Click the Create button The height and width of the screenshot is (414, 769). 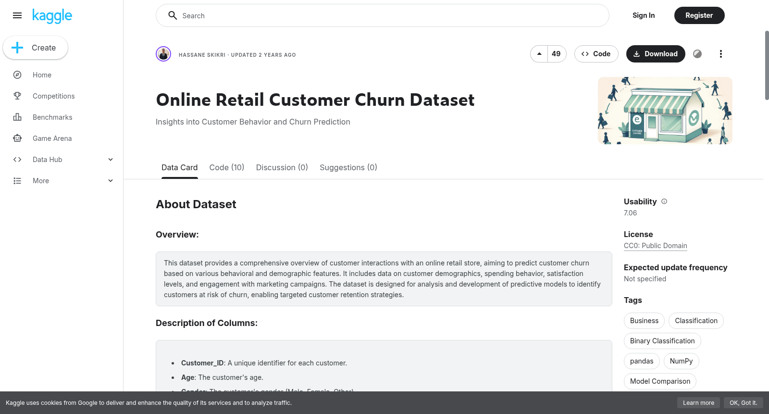(x=35, y=48)
